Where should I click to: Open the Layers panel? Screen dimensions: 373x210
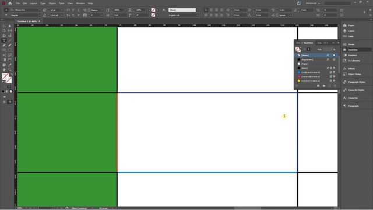pyautogui.click(x=351, y=31)
